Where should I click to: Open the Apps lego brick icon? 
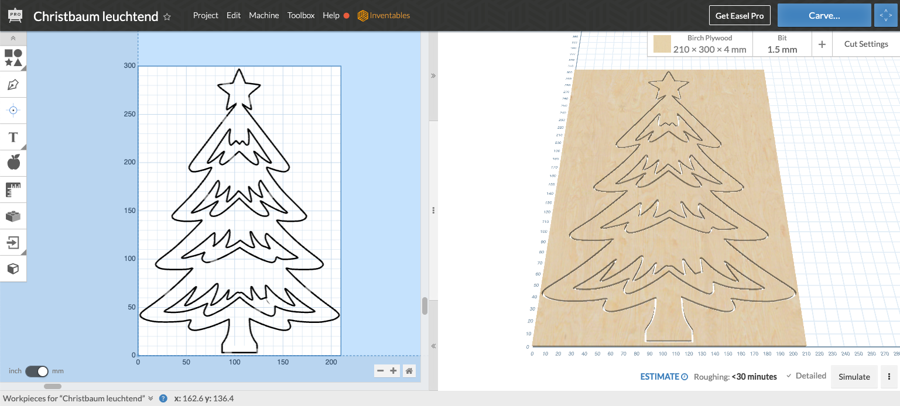[13, 216]
